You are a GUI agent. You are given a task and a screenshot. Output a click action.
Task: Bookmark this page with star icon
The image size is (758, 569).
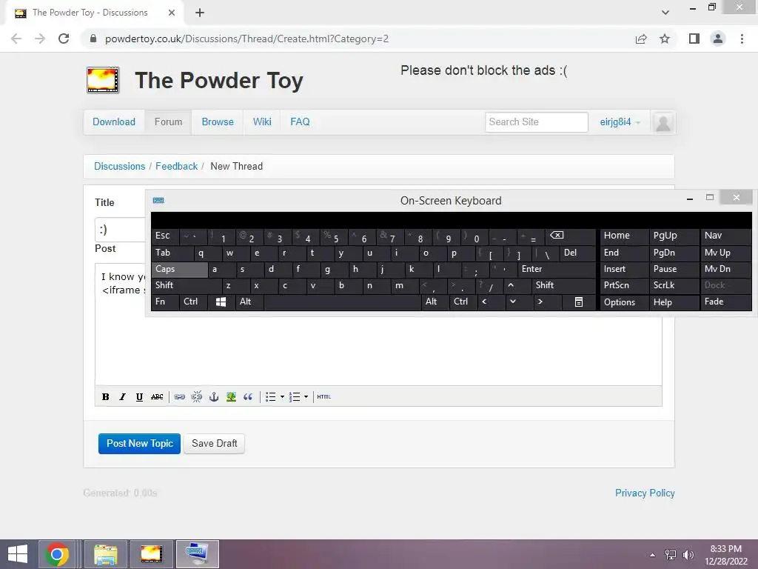pos(665,39)
